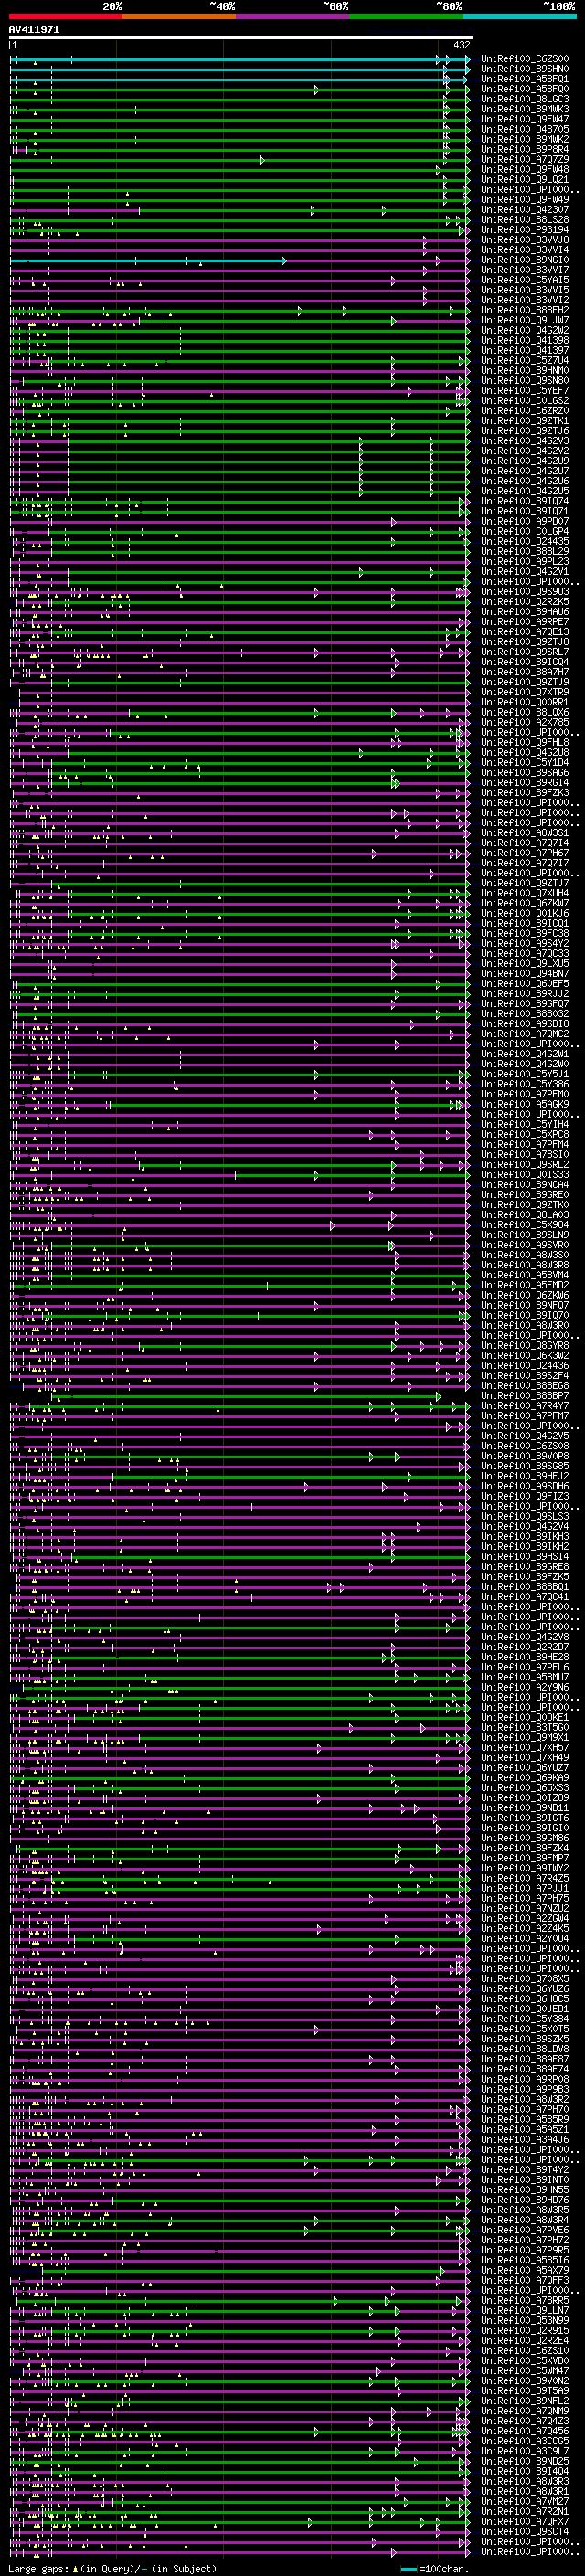Viewport: 585px width, 2576px height.
Task: Open hit UniRef100_B9SHN0
Action: 525,69
